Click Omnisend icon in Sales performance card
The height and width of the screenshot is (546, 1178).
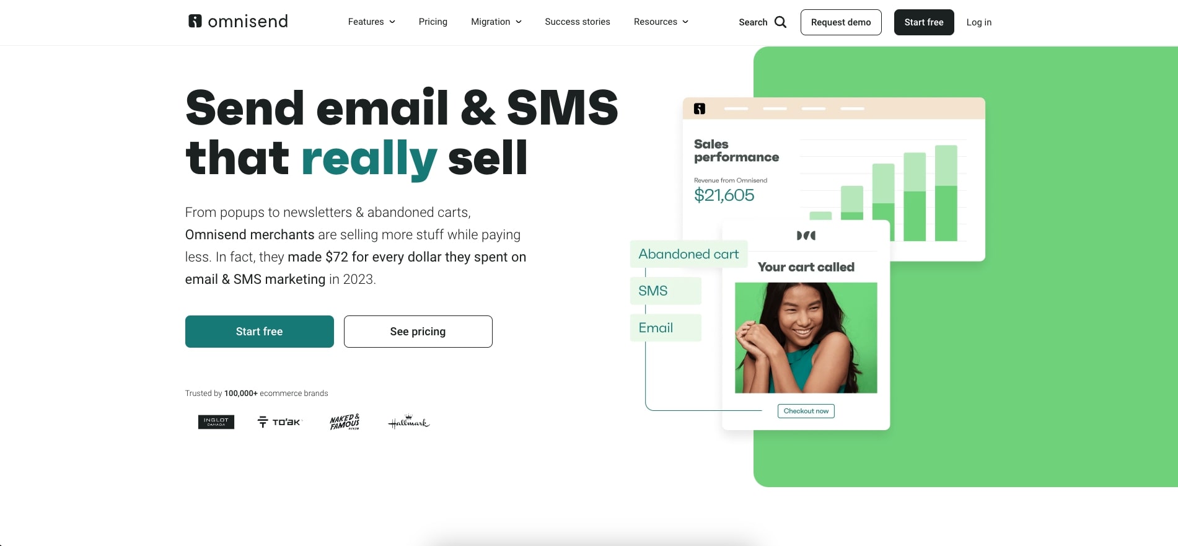point(700,108)
